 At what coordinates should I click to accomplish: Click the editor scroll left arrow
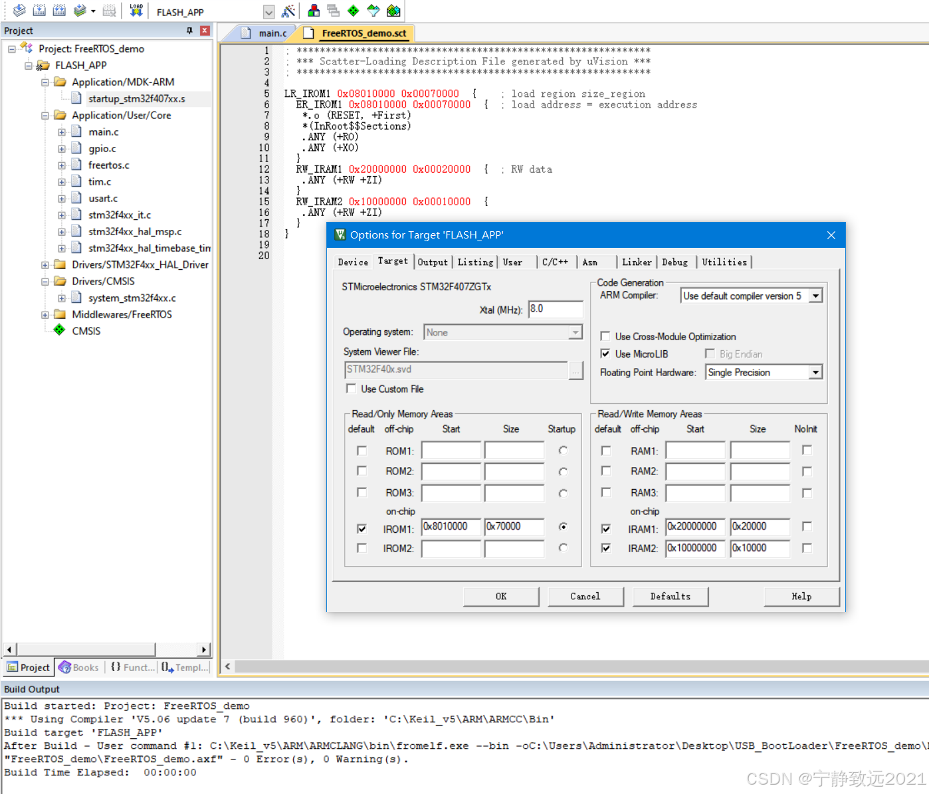click(x=228, y=666)
